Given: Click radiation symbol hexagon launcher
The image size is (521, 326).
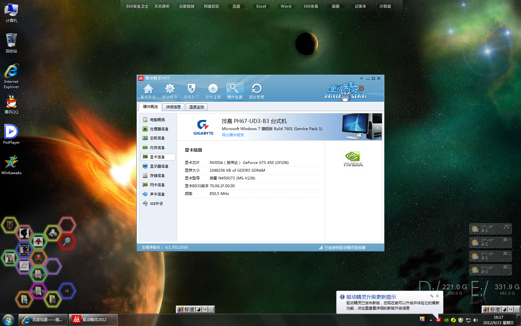Looking at the screenshot, I should point(38,258).
